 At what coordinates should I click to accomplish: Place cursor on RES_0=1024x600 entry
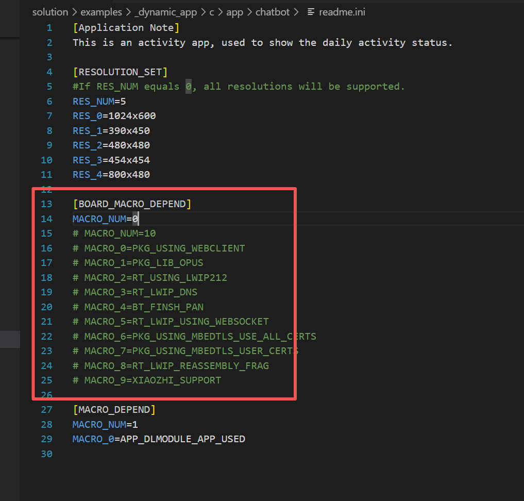pos(114,116)
